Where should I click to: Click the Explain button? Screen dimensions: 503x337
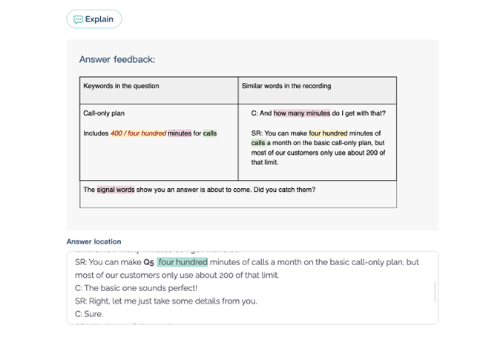(93, 19)
